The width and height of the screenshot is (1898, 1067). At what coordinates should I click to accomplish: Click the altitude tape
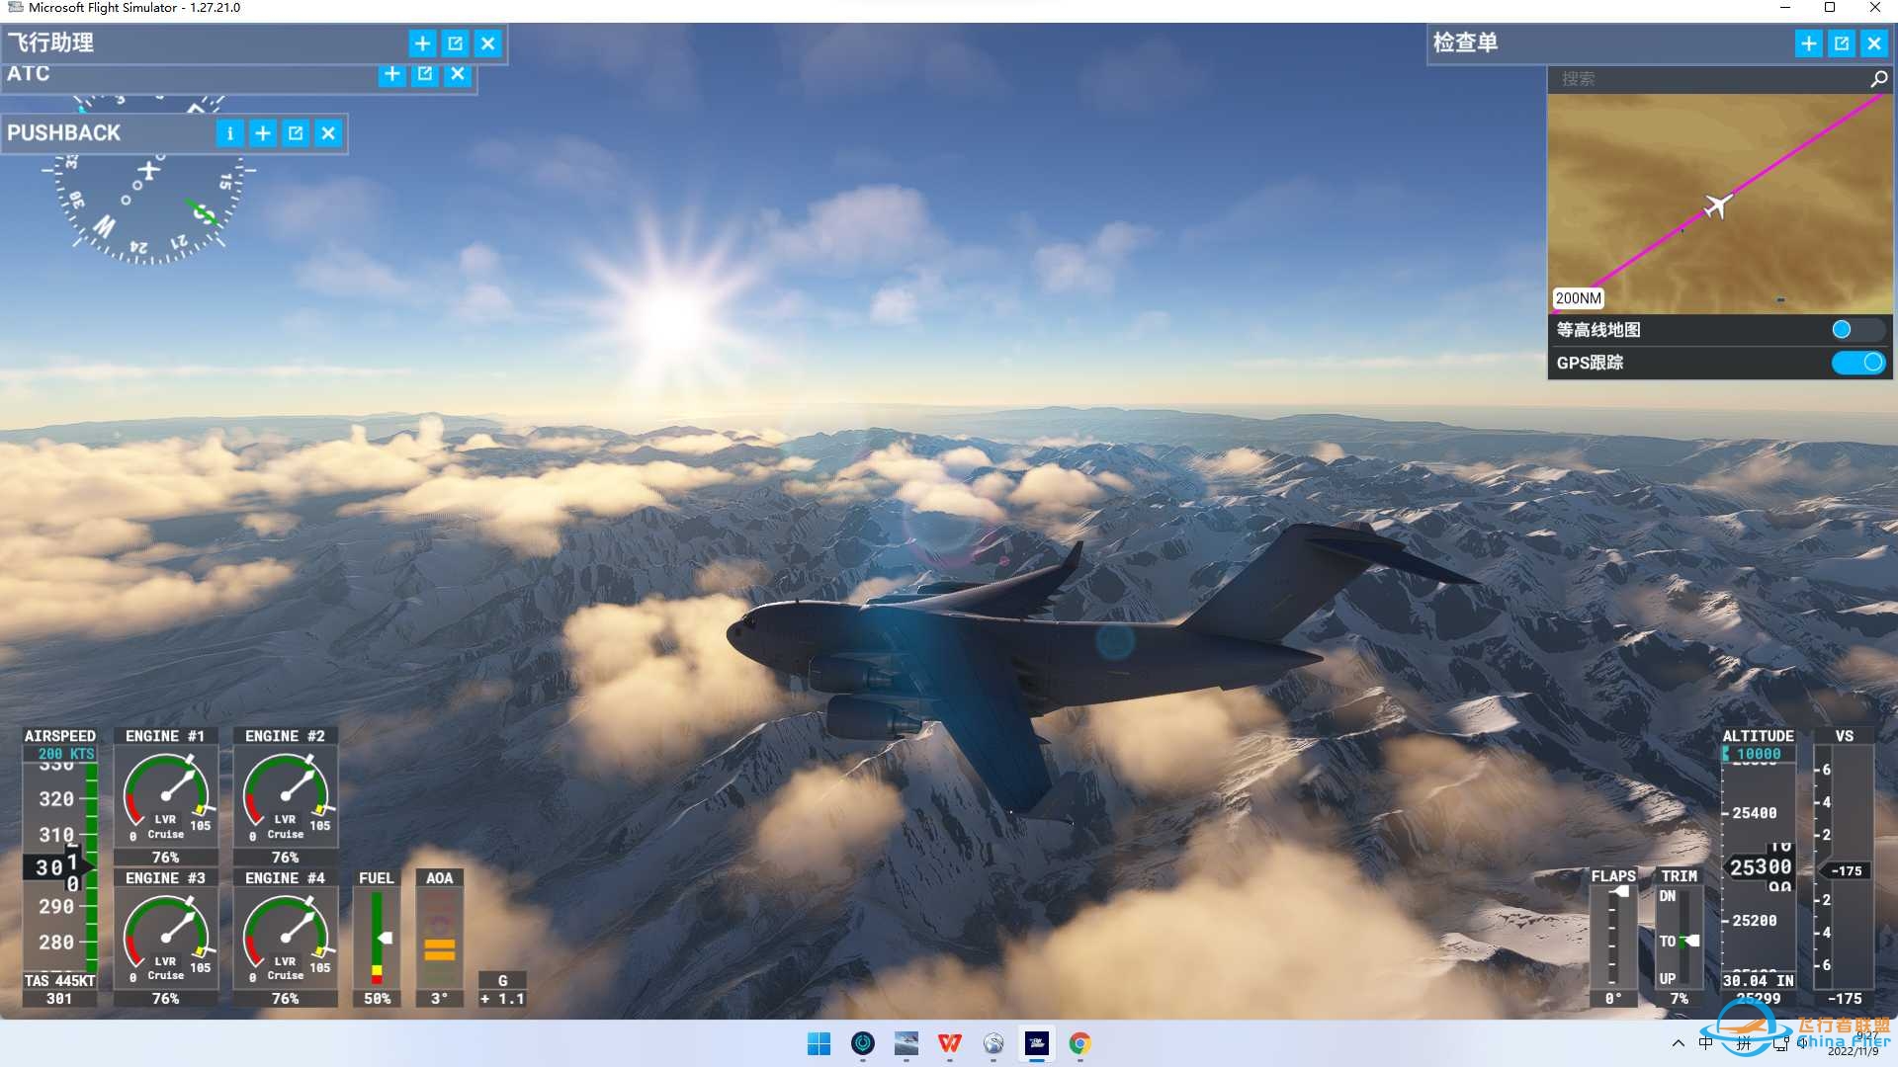tap(1759, 867)
